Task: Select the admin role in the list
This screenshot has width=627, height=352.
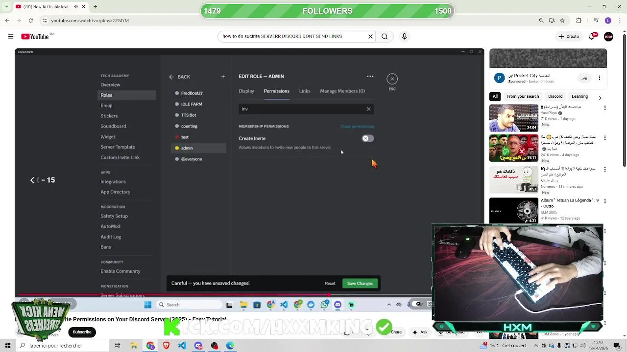Action: (199, 148)
